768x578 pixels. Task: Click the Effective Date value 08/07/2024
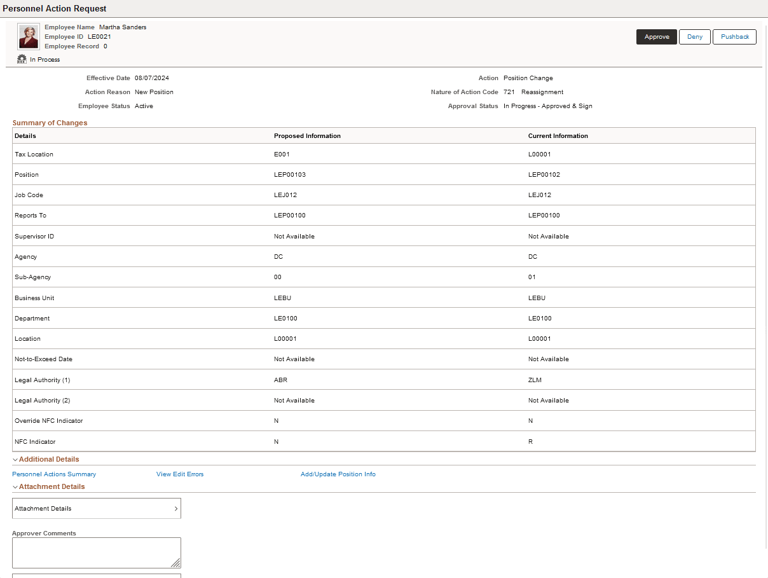152,78
